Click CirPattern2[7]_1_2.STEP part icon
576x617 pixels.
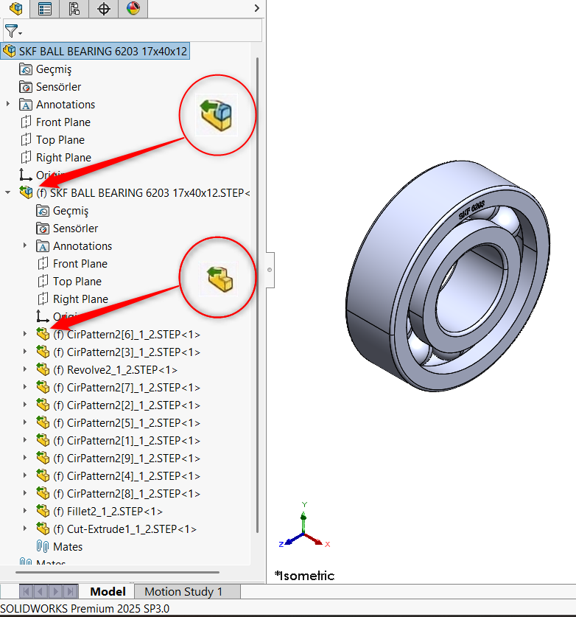coord(43,387)
